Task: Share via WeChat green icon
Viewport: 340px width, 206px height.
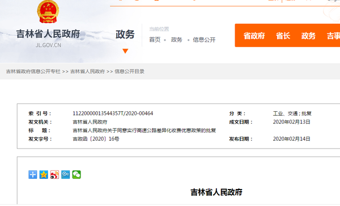Action: [76, 175]
